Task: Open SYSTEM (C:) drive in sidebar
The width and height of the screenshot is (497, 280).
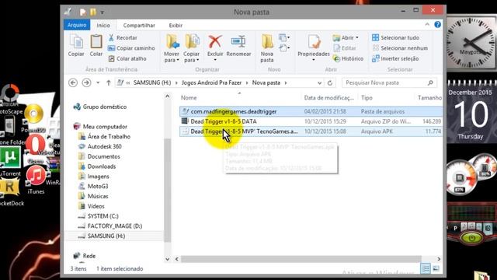Action: pyautogui.click(x=99, y=216)
